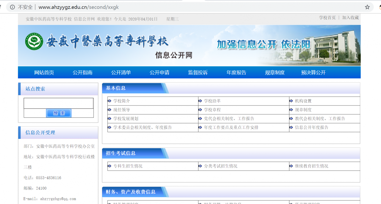Open the 现任领导 link
This screenshot has height=204, width=381.
pyautogui.click(x=122, y=110)
